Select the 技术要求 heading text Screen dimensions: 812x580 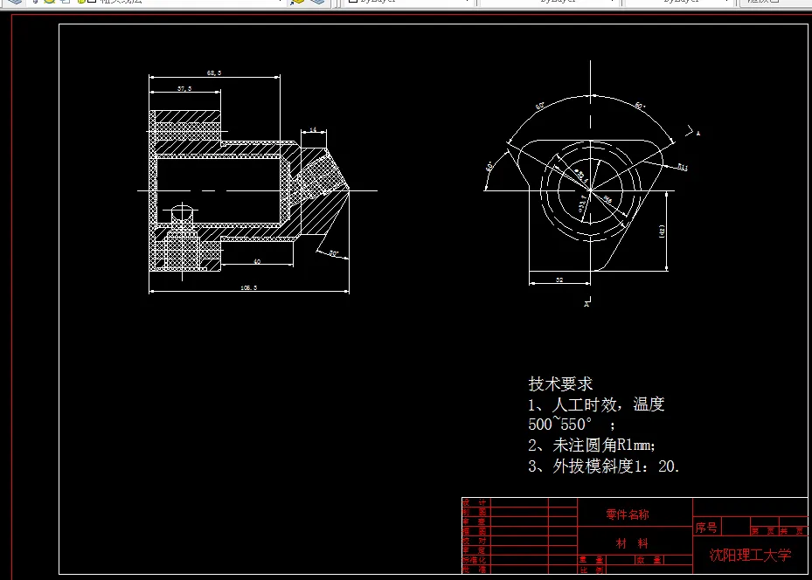560,384
